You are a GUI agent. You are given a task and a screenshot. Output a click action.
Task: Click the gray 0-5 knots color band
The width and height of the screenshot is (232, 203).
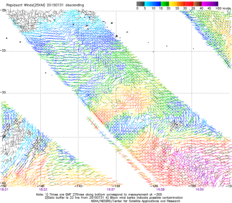click(140, 4)
